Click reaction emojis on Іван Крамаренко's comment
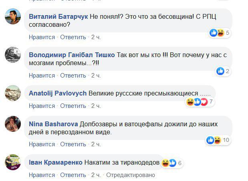 tap(169, 163)
